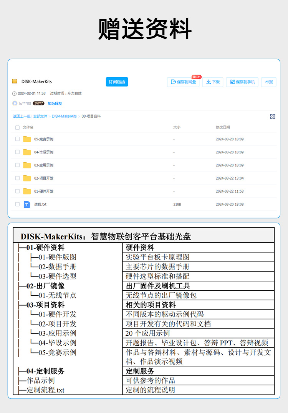Open folder name 04-毕设示例
288x413 pixels.
pos(44,152)
